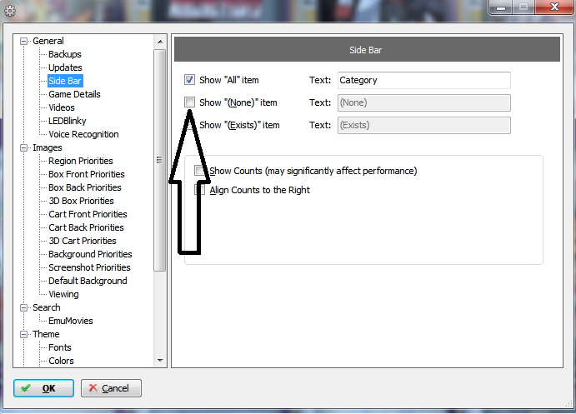Click the Images category label

click(48, 147)
